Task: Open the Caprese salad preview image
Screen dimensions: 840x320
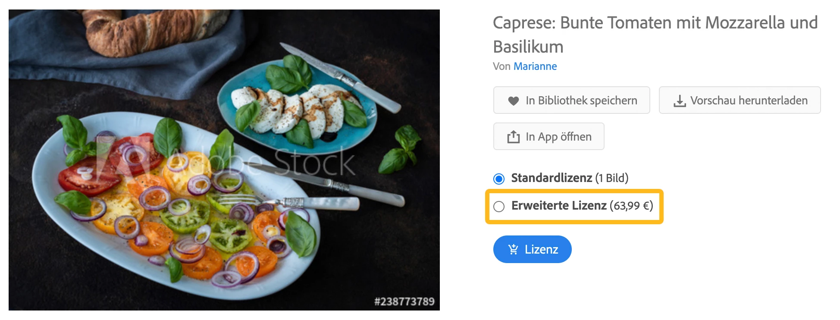Action: point(224,160)
